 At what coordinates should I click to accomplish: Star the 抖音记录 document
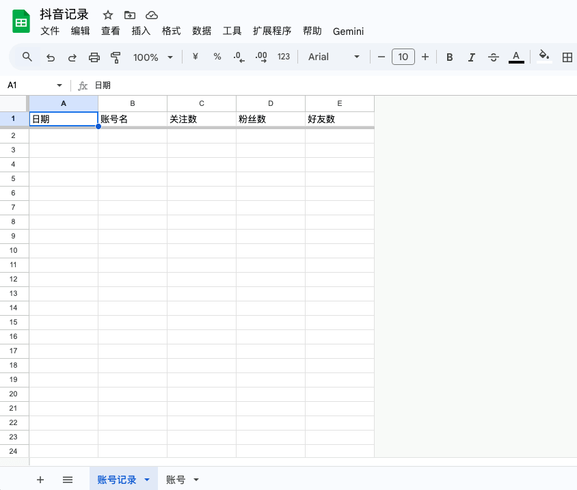pyautogui.click(x=108, y=15)
